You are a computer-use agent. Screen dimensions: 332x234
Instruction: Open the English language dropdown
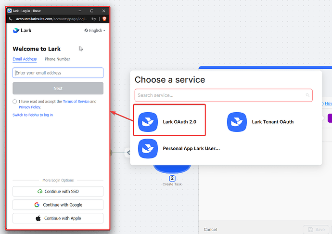pyautogui.click(x=95, y=30)
